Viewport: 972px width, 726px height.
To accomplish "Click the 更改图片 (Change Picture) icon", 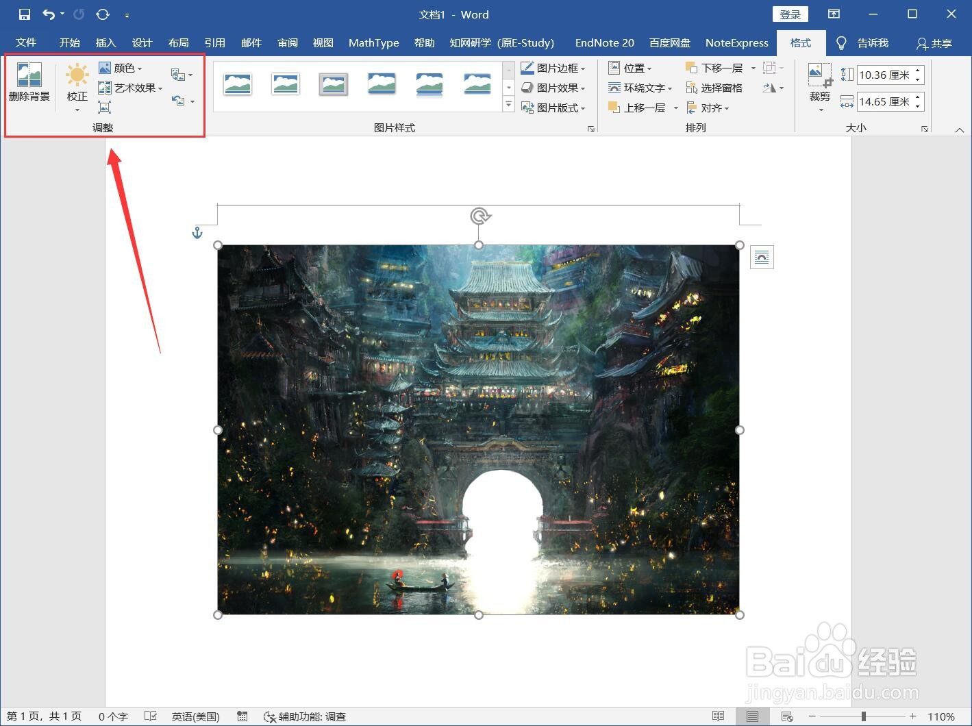I will pos(179,74).
